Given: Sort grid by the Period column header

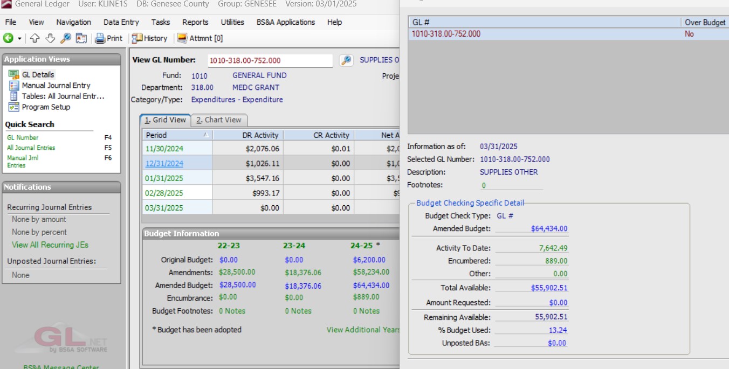Looking at the screenshot, I should tap(177, 135).
